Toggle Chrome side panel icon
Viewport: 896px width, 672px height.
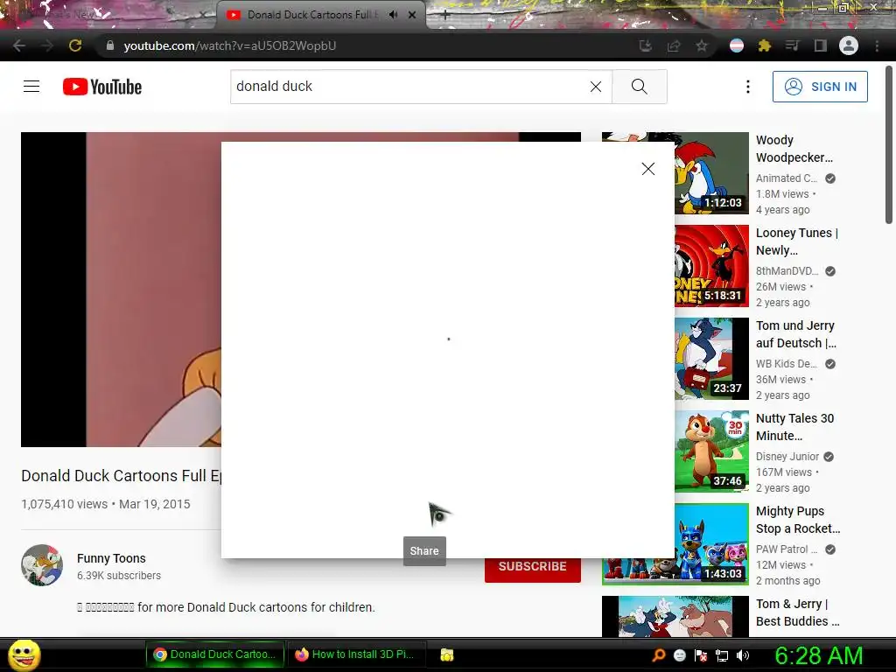(x=820, y=45)
